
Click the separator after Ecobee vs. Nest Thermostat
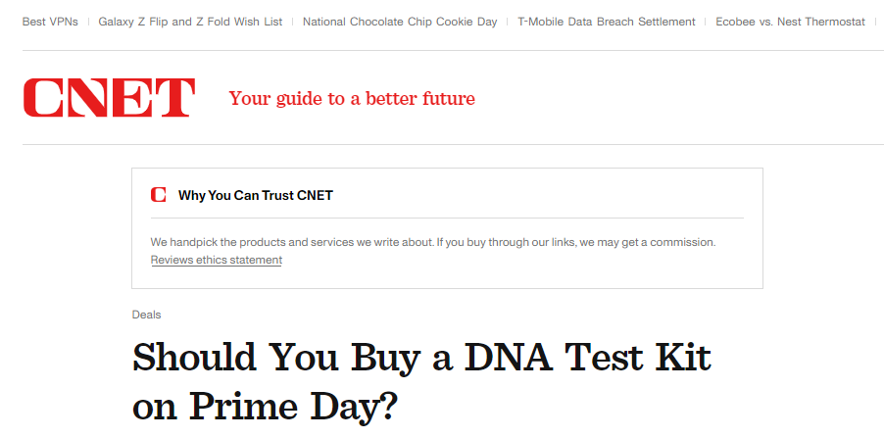coord(874,22)
